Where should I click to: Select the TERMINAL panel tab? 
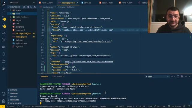pos(44,76)
